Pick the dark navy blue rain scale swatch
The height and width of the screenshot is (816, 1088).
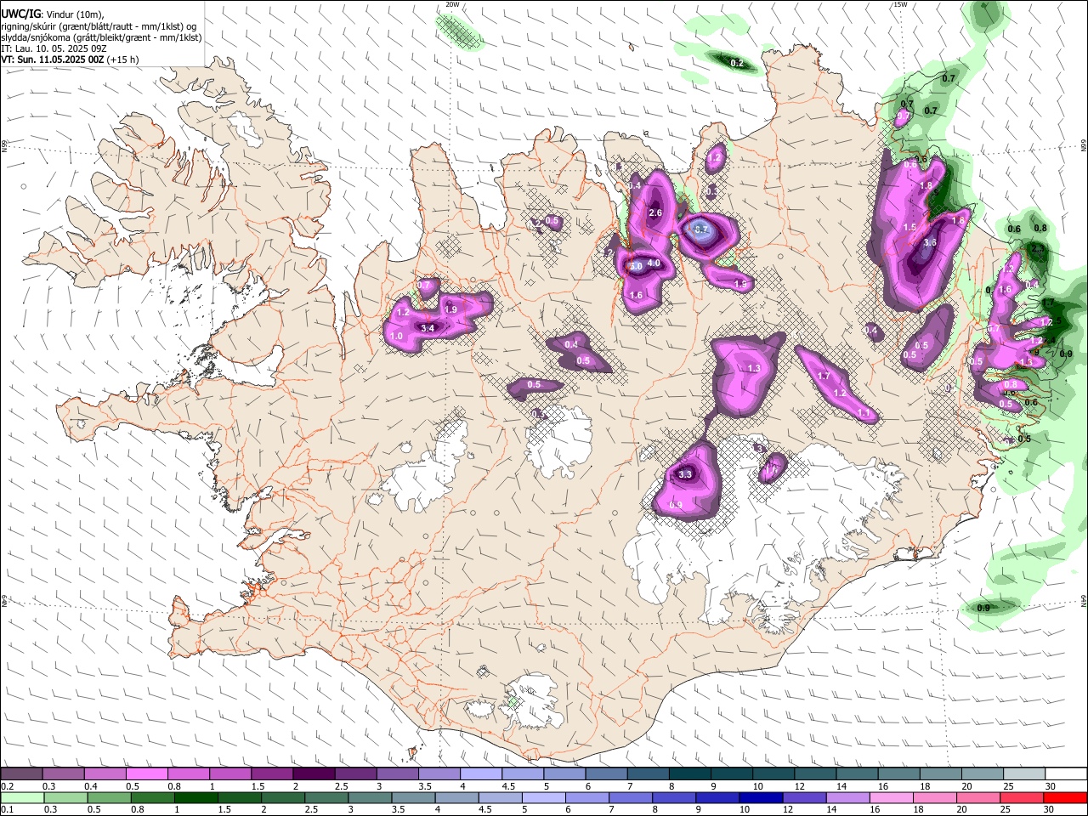[759, 798]
